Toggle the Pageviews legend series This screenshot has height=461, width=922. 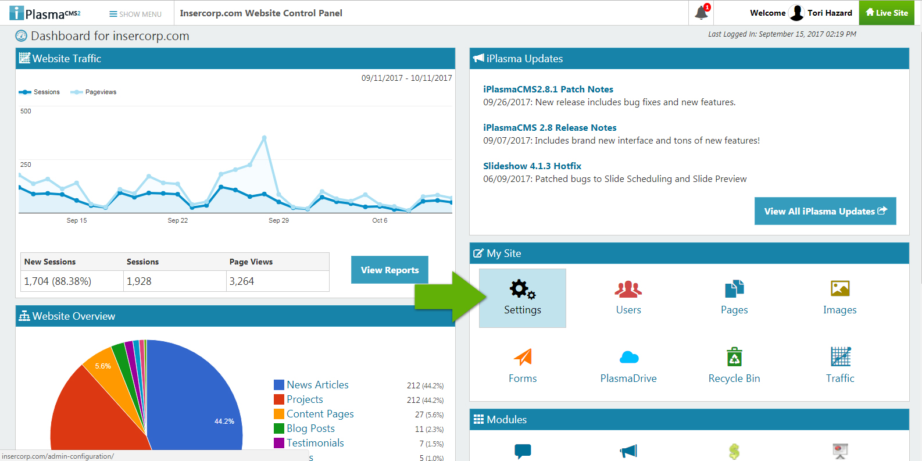(93, 92)
